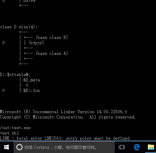Viewport: 156px width, 153px height.
Task: Click the Cortana circle icon
Action: (x=19, y=147)
